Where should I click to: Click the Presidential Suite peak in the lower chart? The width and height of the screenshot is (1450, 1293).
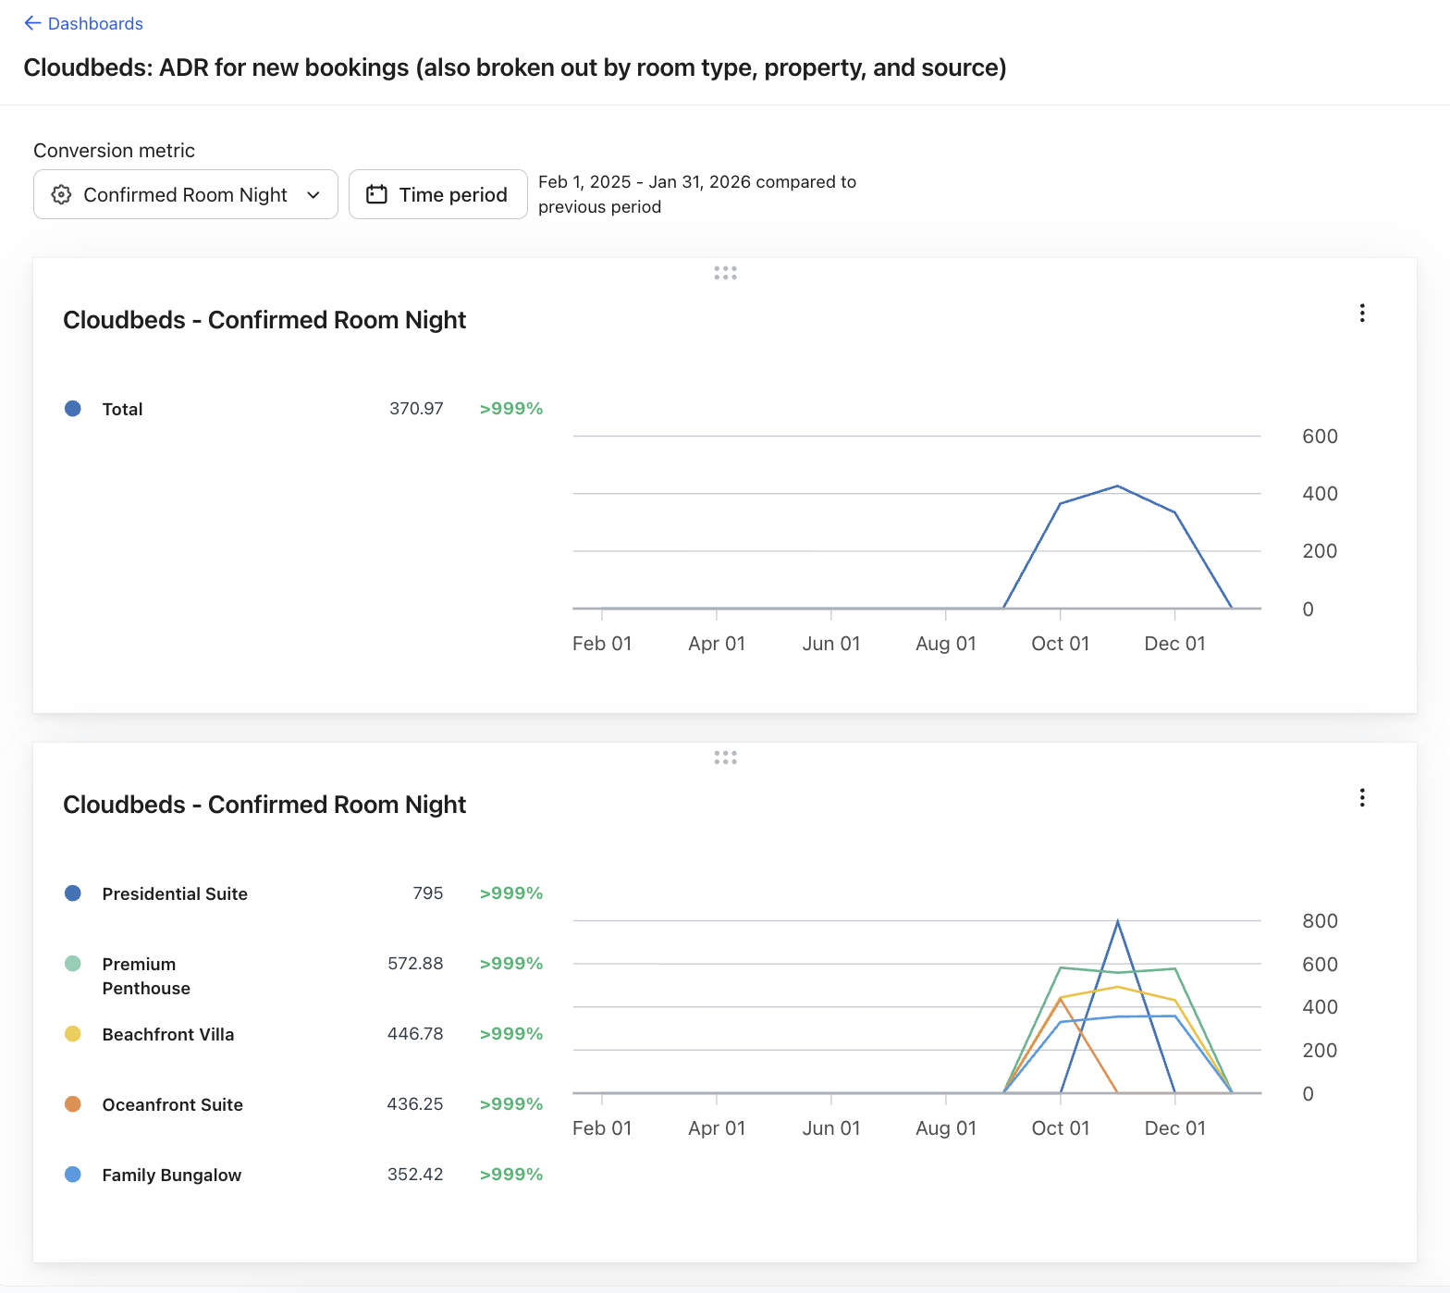coord(1117,921)
